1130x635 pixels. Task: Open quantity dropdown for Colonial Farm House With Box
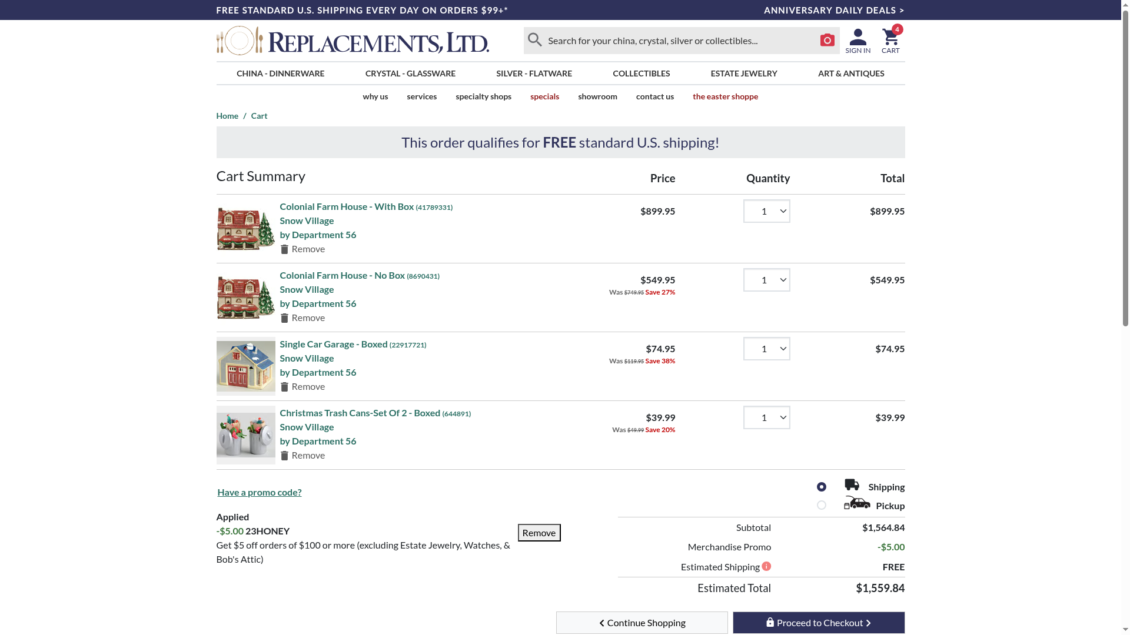tap(766, 211)
